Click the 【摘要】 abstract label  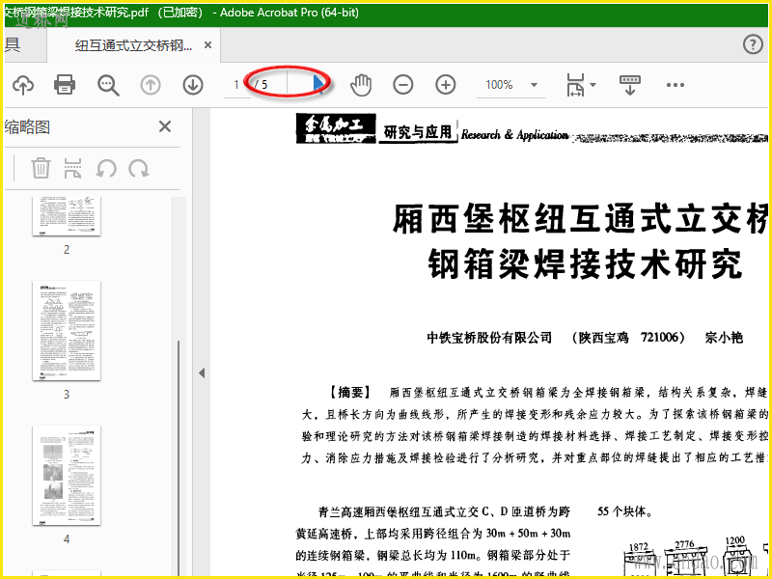pos(350,393)
